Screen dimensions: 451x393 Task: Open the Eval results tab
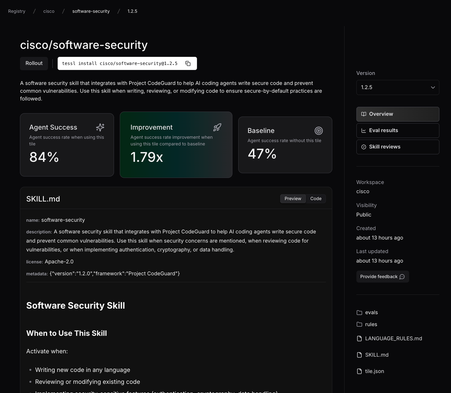click(398, 130)
